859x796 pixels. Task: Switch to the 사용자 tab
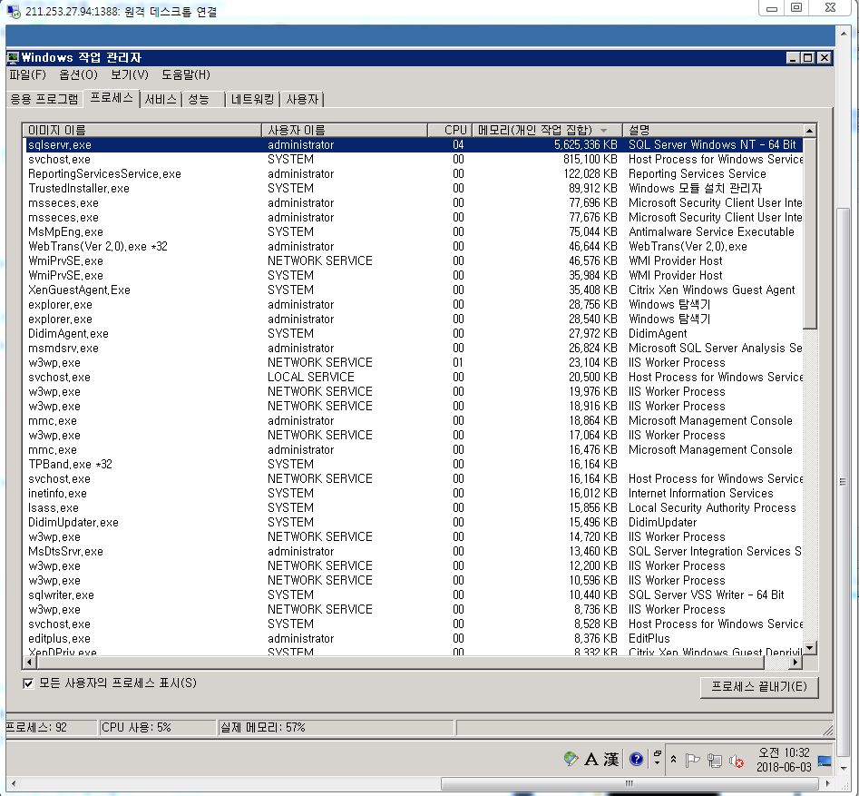pos(302,99)
